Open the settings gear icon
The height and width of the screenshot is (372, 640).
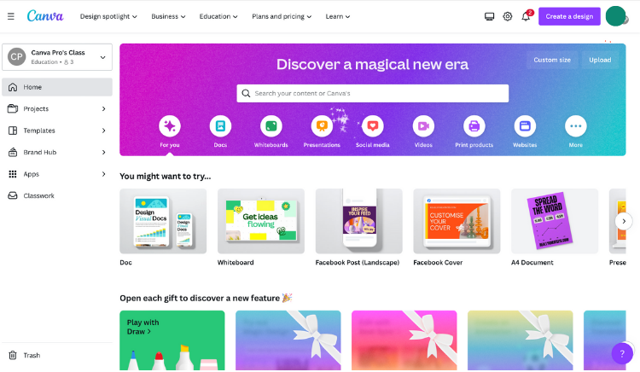click(x=508, y=16)
